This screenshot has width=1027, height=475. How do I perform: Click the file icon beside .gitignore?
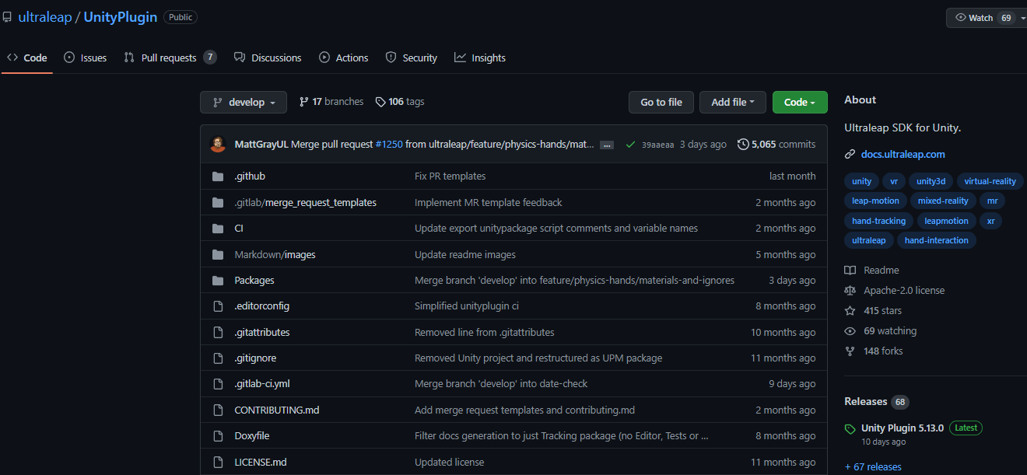(x=218, y=358)
